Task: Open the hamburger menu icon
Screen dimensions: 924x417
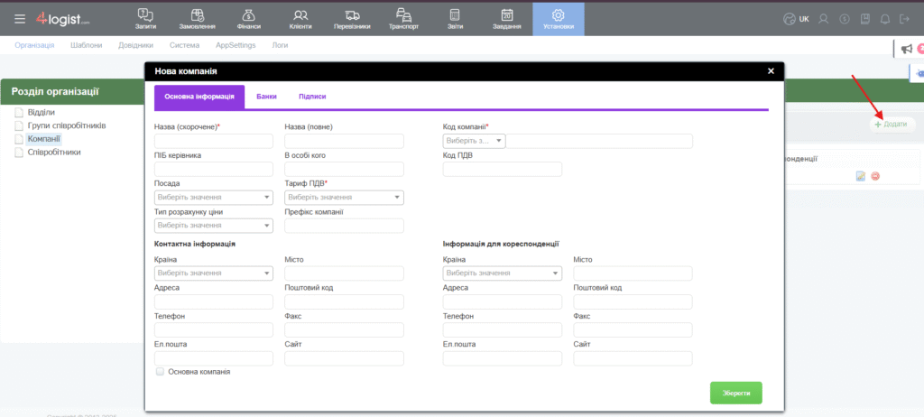Action: pyautogui.click(x=20, y=19)
